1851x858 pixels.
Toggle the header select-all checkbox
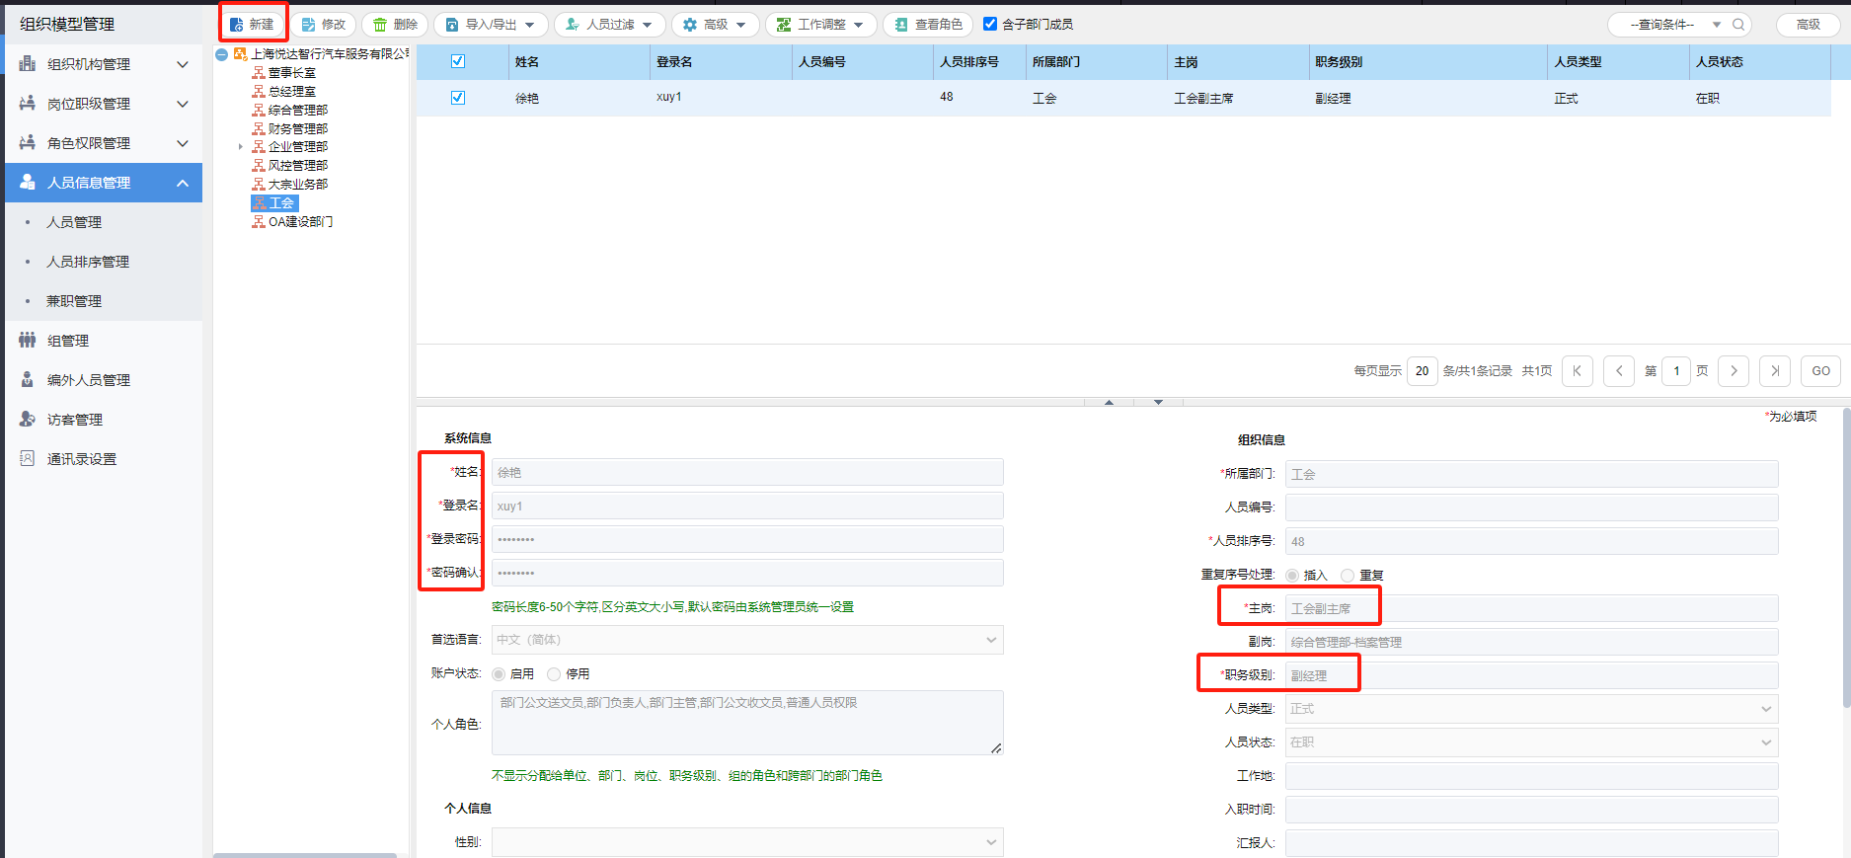458,61
